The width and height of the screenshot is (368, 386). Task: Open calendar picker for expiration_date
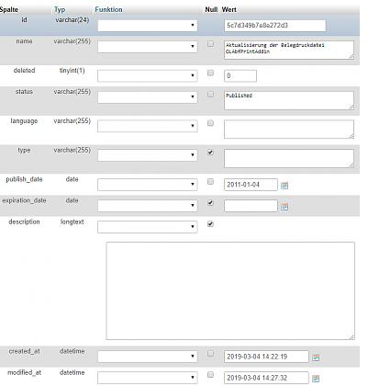(284, 207)
